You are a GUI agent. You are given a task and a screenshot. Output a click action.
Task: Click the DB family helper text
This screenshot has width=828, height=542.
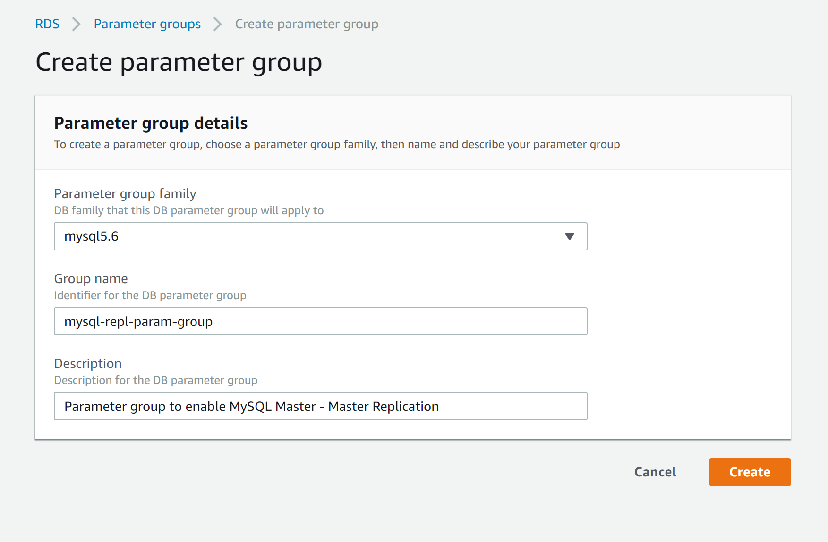188,210
